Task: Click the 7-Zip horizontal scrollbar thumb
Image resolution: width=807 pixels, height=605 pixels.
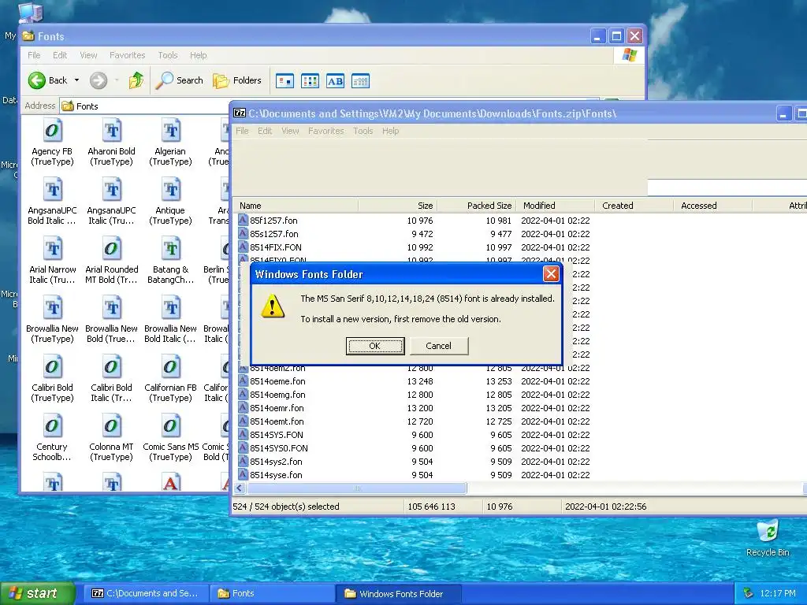Action: click(357, 488)
